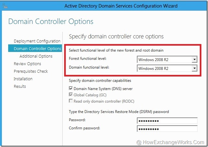Check the Read only domain controller (RODC) box

pos(71,101)
